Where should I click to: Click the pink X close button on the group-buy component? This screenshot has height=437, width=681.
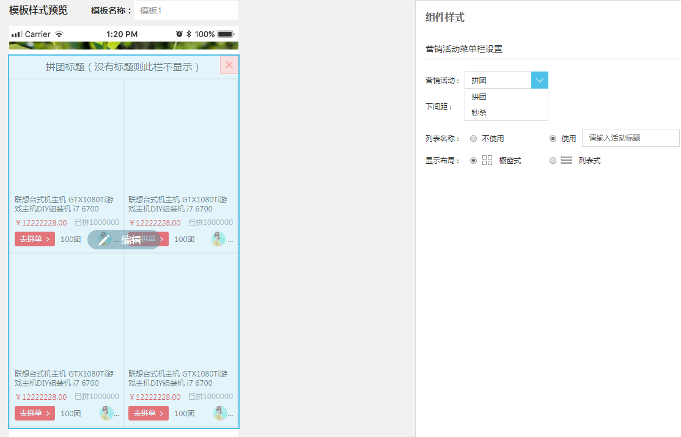pyautogui.click(x=229, y=65)
